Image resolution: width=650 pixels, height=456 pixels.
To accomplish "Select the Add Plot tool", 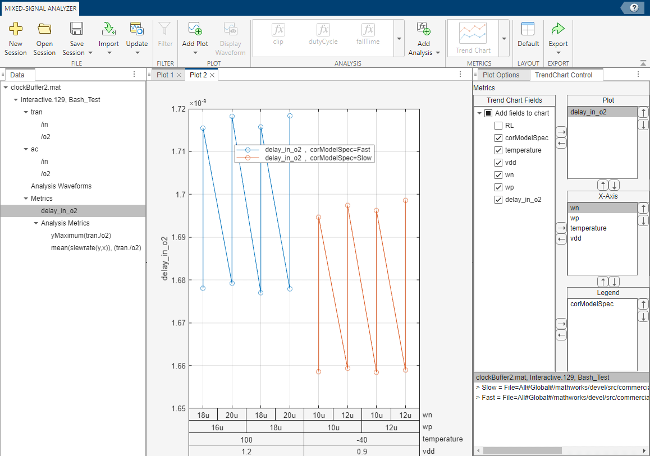I will (195, 34).
